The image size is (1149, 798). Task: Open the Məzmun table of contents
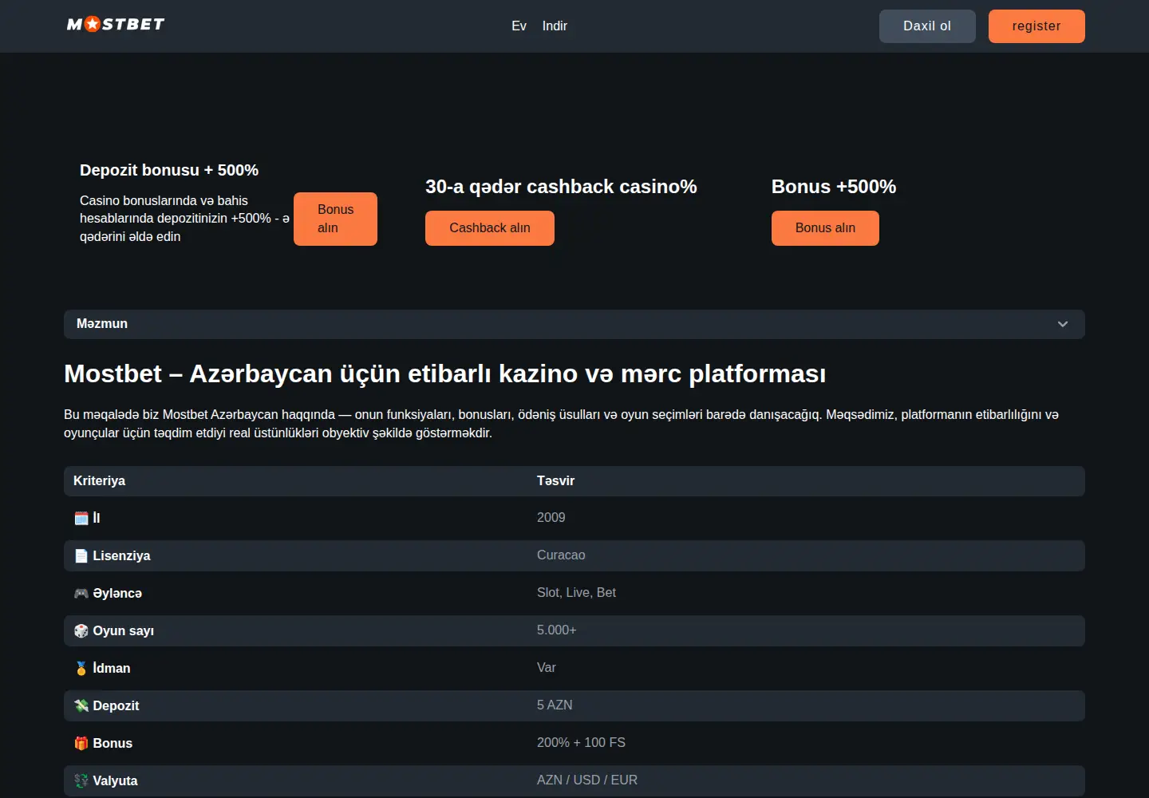[574, 324]
